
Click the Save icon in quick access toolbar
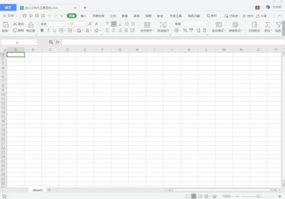[x=24, y=16]
